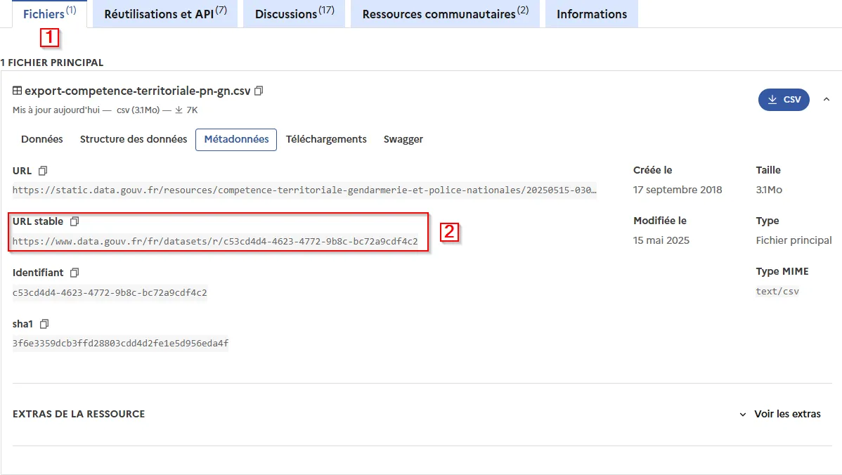Select the identifier c53cd4d4-4623 text under Identifiant
The width and height of the screenshot is (842, 475).
tap(110, 292)
